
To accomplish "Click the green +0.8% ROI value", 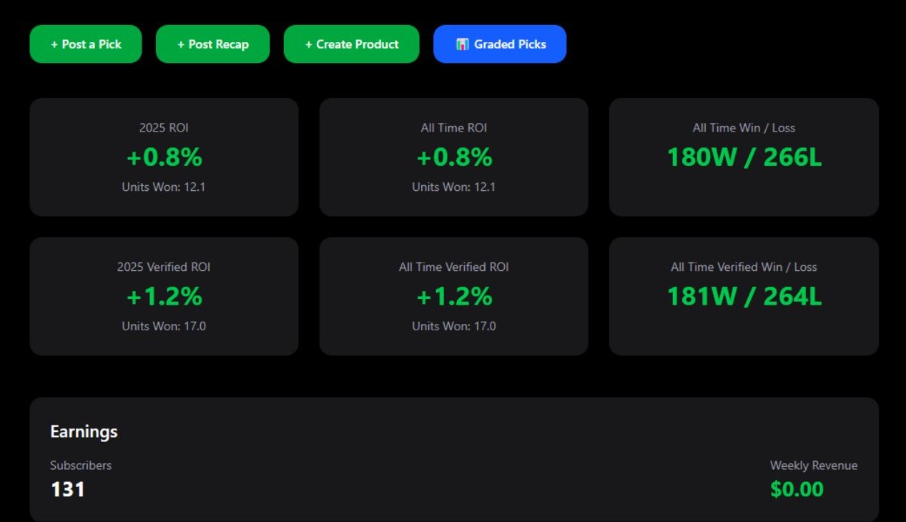I will [164, 157].
